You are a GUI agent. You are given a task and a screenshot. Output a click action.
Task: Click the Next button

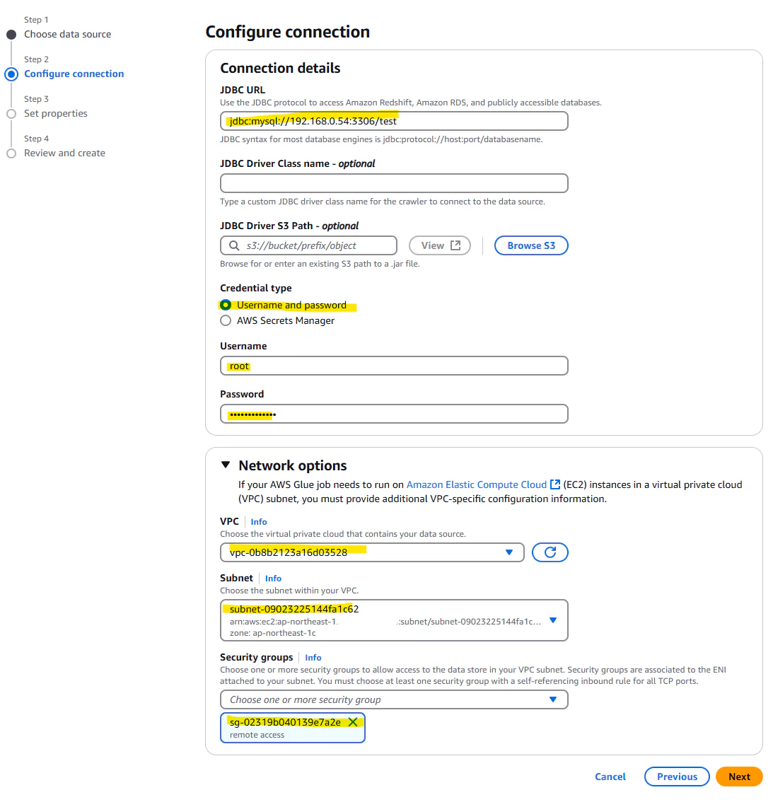point(739,777)
